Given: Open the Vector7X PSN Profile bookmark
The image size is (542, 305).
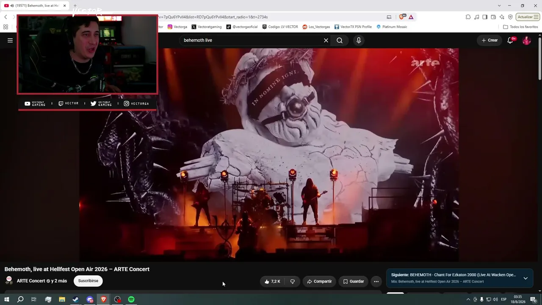Looking at the screenshot, I should pos(353,27).
